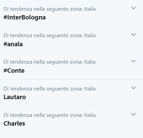Select blank row area right of #Conte
This screenshot has width=143, height=138.
(83, 71)
